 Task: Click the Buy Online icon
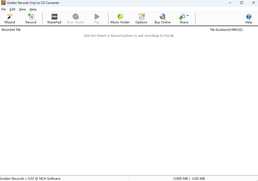[x=163, y=17]
